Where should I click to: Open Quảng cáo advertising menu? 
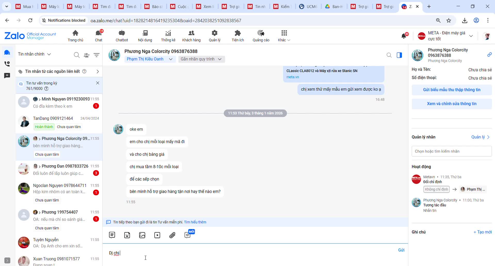coord(261,36)
